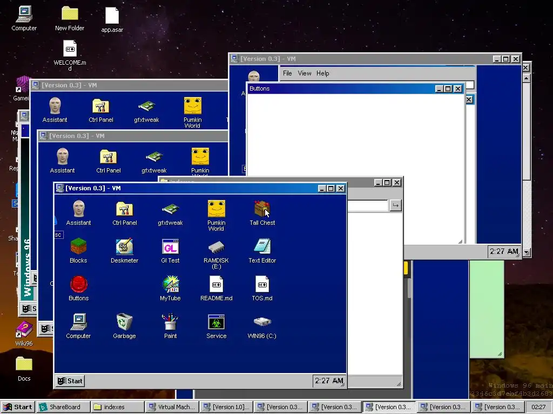
Task: Click the scroll up arrow in right VM window
Action: [526, 78]
